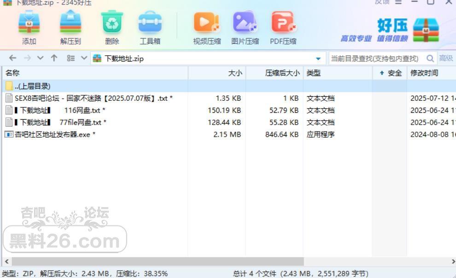This screenshot has width=456, height=278.
Task: Click the size value 1.35 KB
Action: 228,98
